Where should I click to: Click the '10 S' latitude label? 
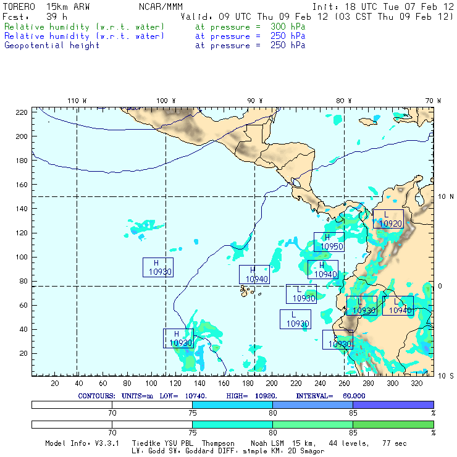coord(446,376)
